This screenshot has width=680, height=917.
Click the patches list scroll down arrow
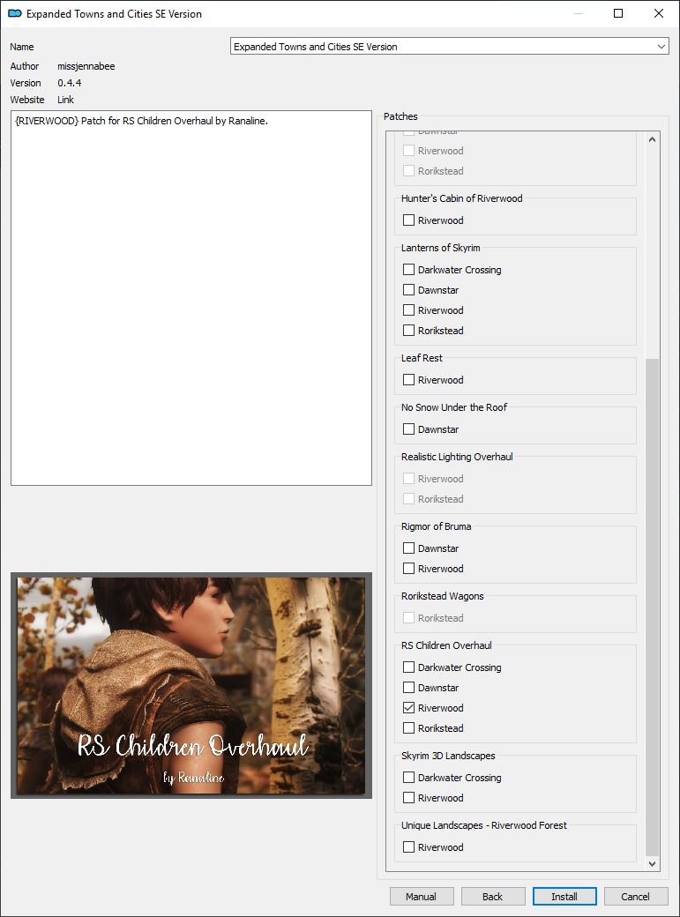coord(652,864)
